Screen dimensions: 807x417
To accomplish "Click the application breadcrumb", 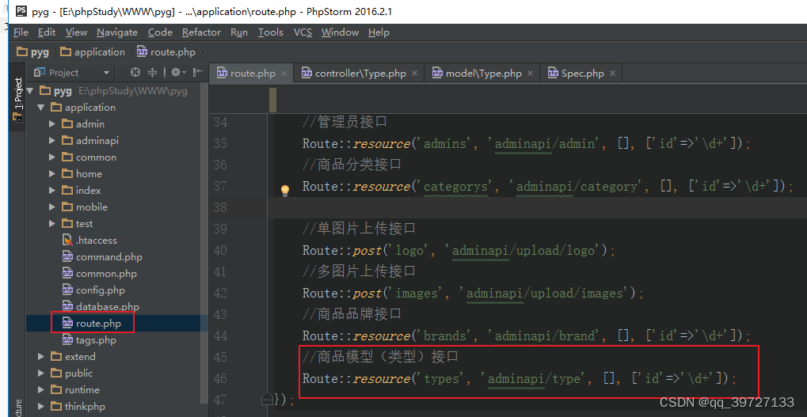I will pos(93,52).
